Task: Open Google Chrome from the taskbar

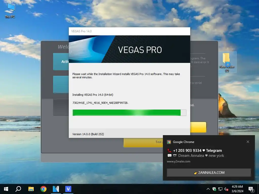Action: (44, 189)
